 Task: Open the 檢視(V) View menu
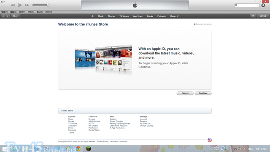click(x=22, y=12)
